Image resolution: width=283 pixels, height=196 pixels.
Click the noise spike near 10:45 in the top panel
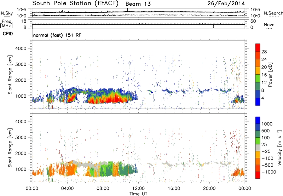127,10
